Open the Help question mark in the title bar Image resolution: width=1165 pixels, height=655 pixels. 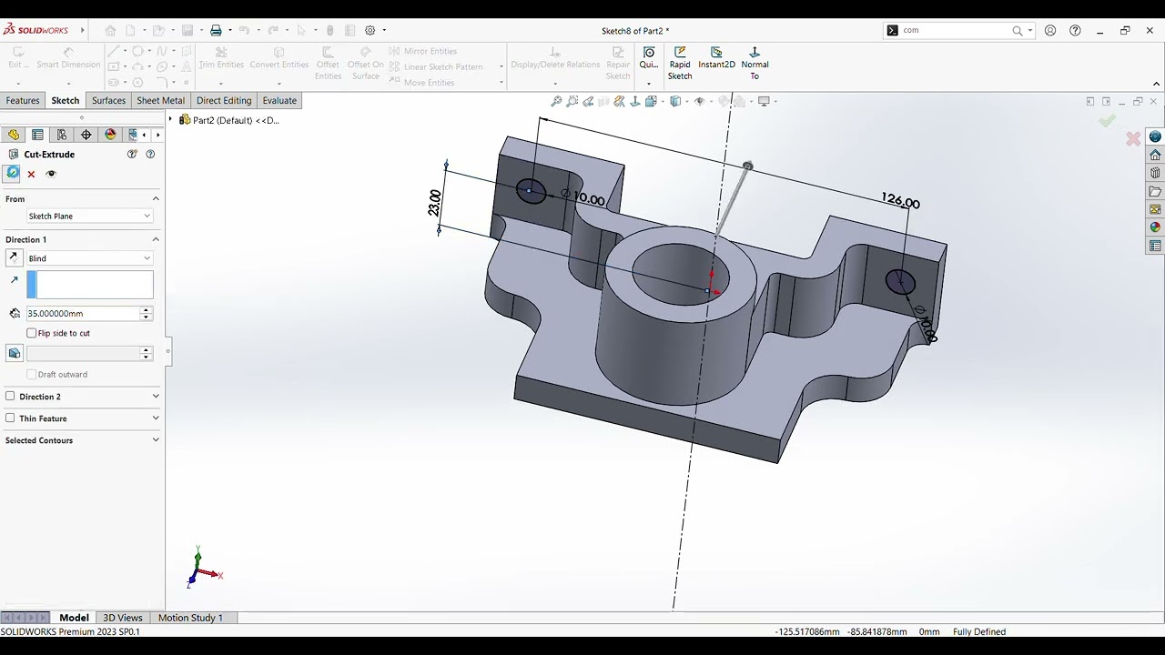[1075, 30]
